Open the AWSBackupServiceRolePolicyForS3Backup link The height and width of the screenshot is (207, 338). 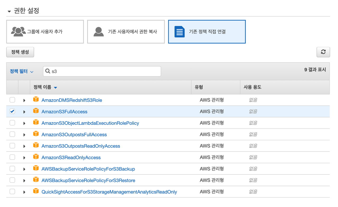[88, 169]
